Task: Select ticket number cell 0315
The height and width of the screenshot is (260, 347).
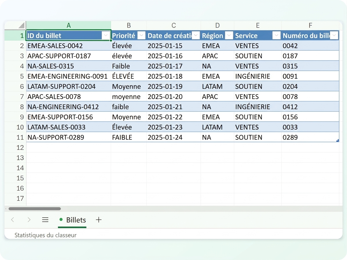Action: (310, 66)
